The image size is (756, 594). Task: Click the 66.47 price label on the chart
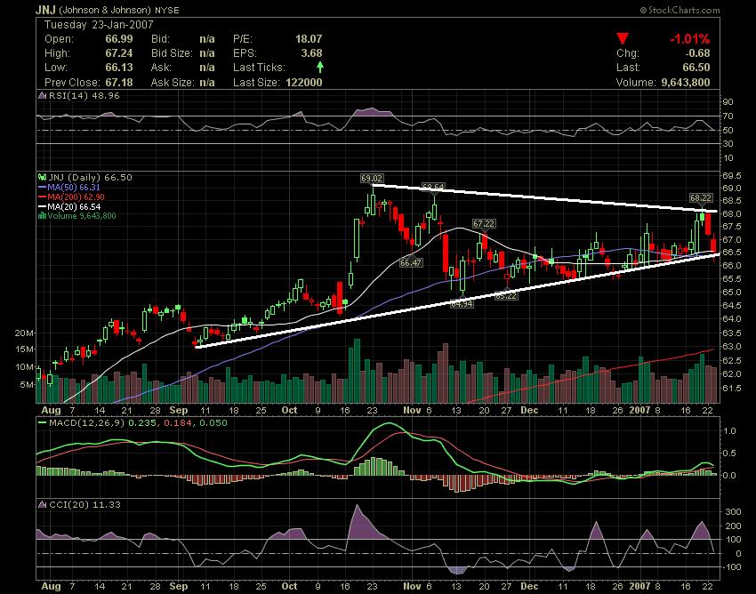tap(411, 263)
